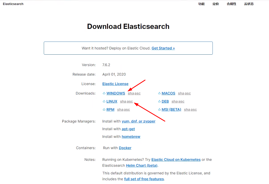Open the sha checksum for RPM
The height and width of the screenshot is (184, 269).
click(120, 110)
